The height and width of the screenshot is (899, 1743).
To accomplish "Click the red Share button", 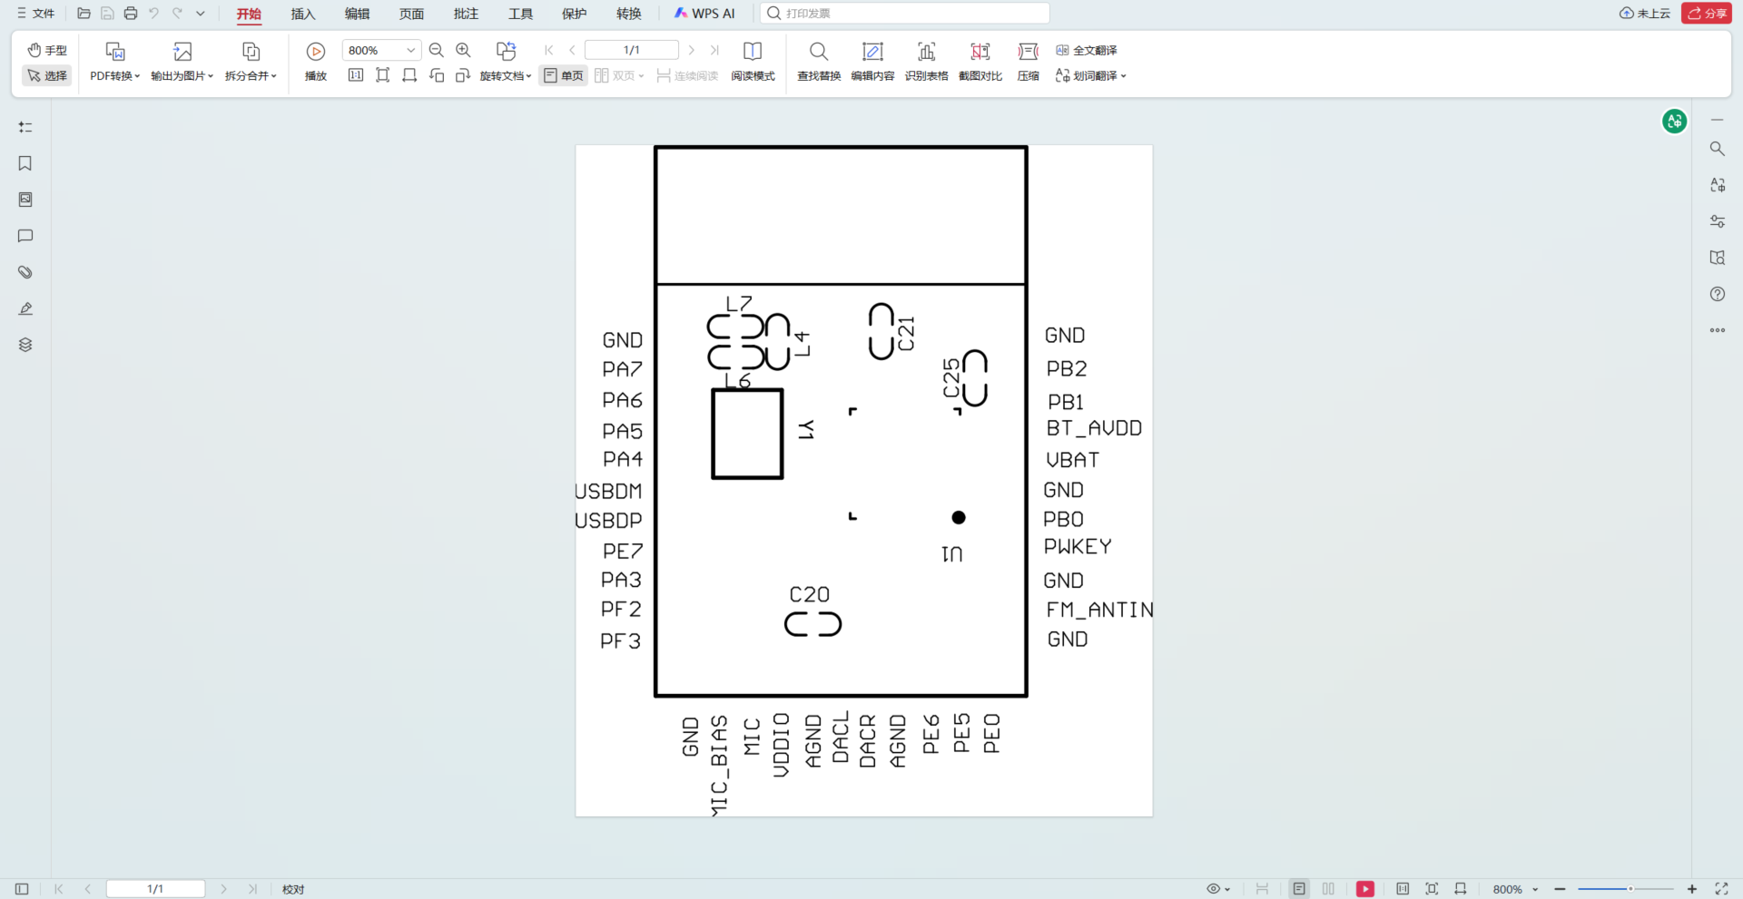I will pyautogui.click(x=1706, y=14).
